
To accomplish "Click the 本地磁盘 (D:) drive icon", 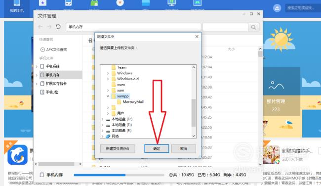I will (108, 119).
